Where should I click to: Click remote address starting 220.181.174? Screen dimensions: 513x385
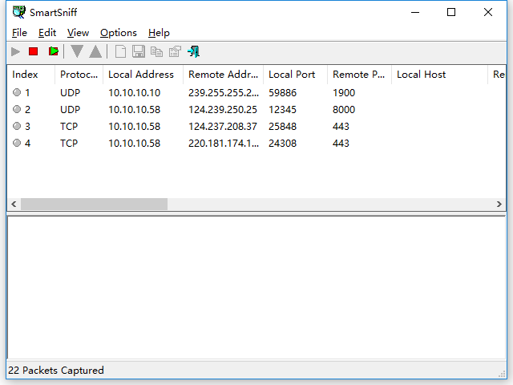pos(224,144)
